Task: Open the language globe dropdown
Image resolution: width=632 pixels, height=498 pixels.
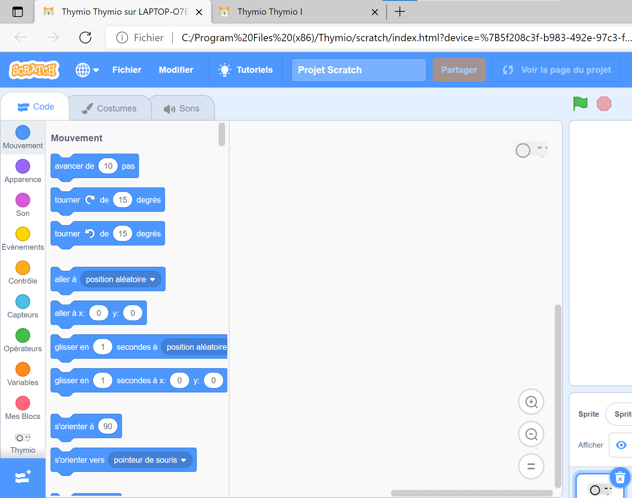Action: pos(87,70)
